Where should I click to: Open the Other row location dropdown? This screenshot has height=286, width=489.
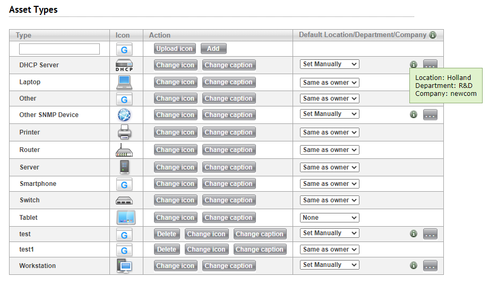click(329, 99)
